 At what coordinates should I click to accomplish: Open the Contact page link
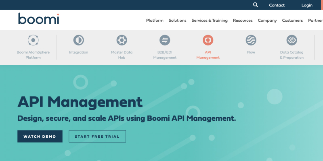[x=277, y=5]
